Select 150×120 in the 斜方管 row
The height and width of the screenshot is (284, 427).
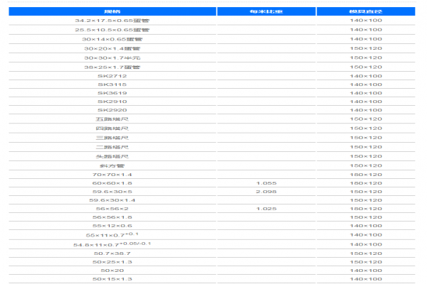click(366, 165)
